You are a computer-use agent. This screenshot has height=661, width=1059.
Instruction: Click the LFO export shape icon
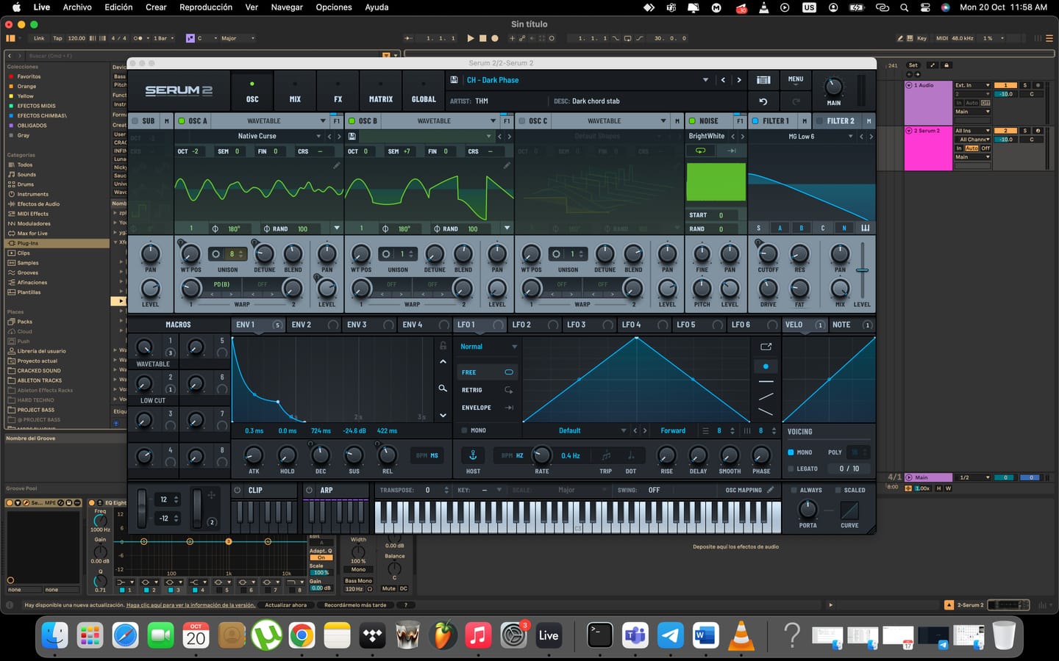[766, 347]
